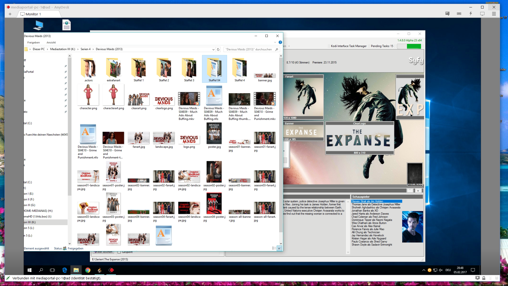Viewport: 508px width, 286px height.
Task: Open the Ansicht ribbon tab
Action: coord(51,42)
